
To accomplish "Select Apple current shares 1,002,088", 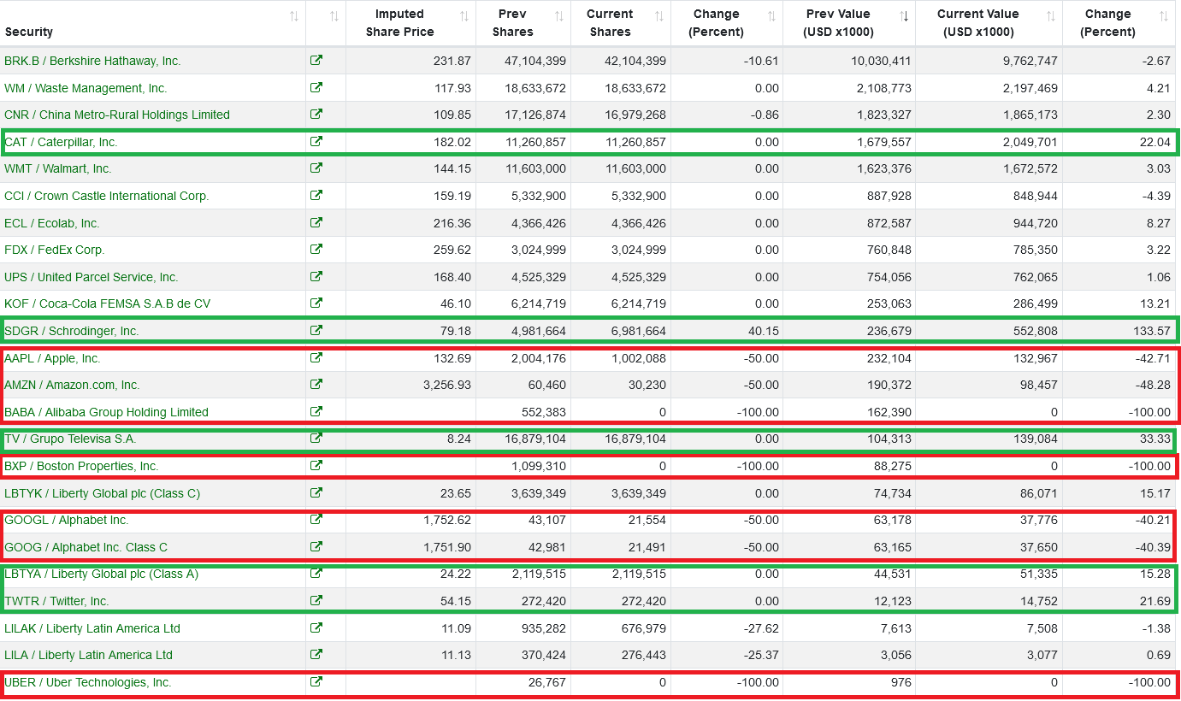I will tap(638, 358).
